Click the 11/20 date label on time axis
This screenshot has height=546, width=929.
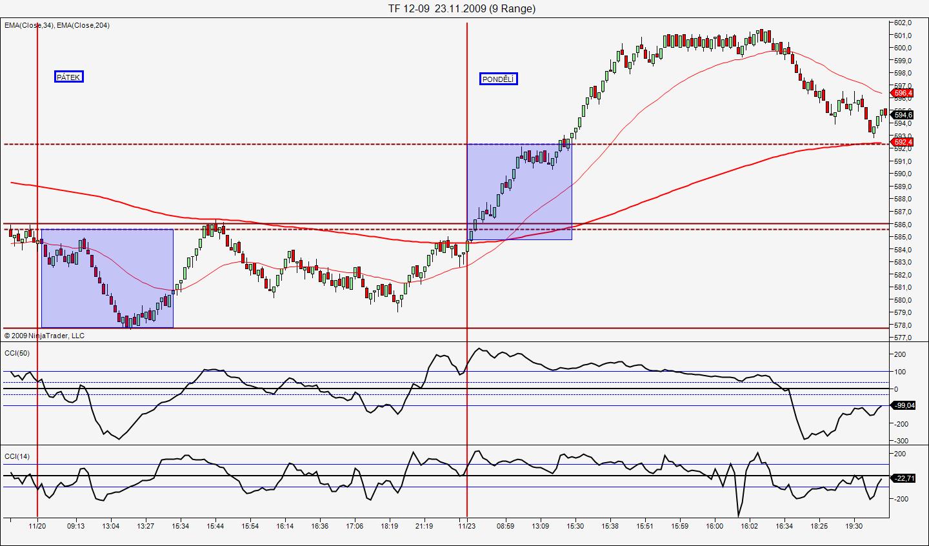click(x=37, y=526)
